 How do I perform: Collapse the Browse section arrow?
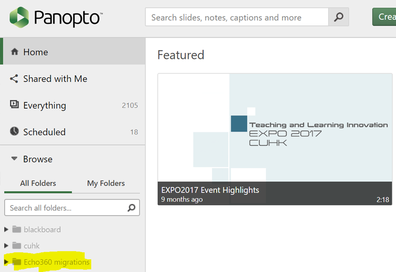point(14,159)
